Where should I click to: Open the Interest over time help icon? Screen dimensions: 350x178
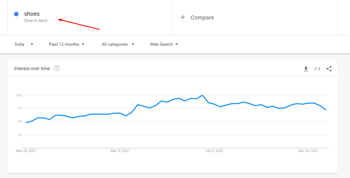(57, 68)
